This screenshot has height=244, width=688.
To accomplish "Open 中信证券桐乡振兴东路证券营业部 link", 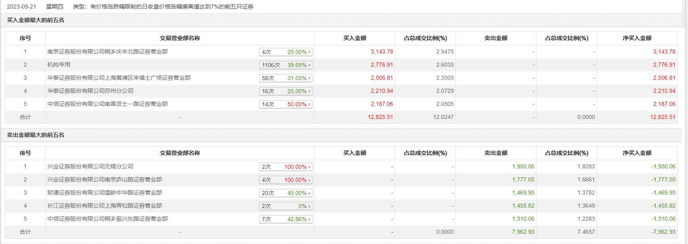I will pos(107,219).
